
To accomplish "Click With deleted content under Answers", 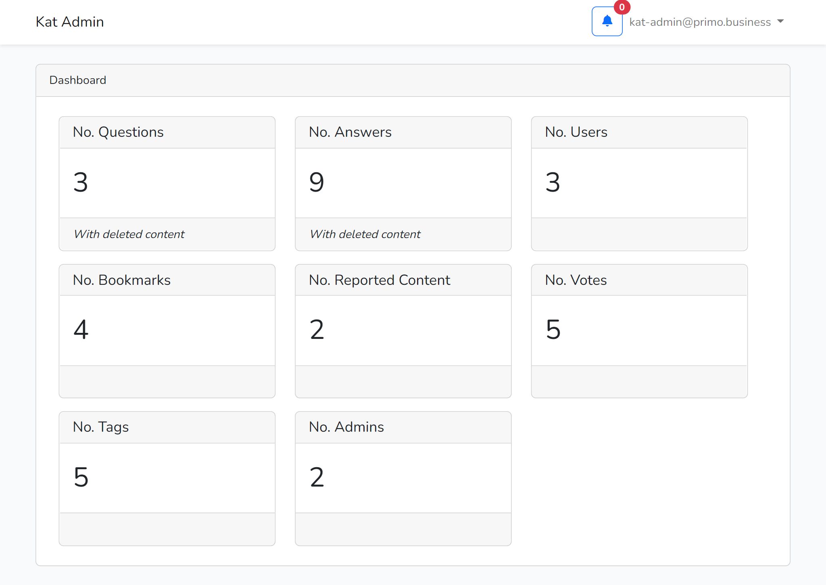I will tap(365, 234).
